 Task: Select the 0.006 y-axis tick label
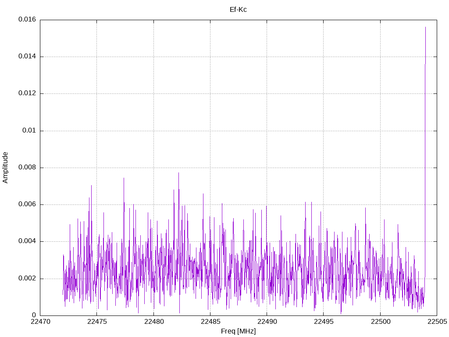point(27,204)
